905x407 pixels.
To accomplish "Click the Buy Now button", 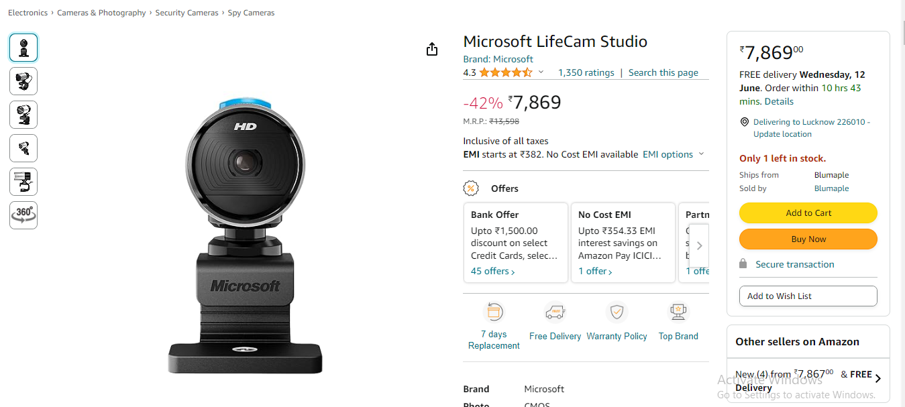I will [x=808, y=239].
